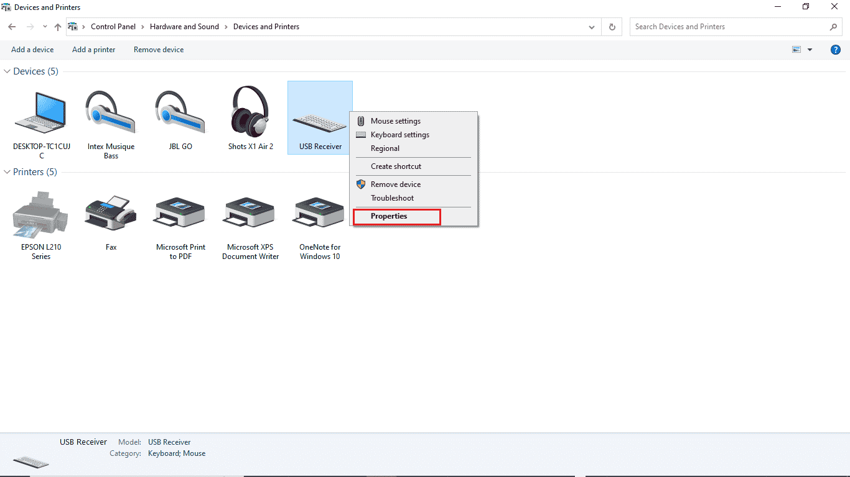The width and height of the screenshot is (850, 477).
Task: Select the Intex Musique Bass headset icon
Action: [x=111, y=112]
